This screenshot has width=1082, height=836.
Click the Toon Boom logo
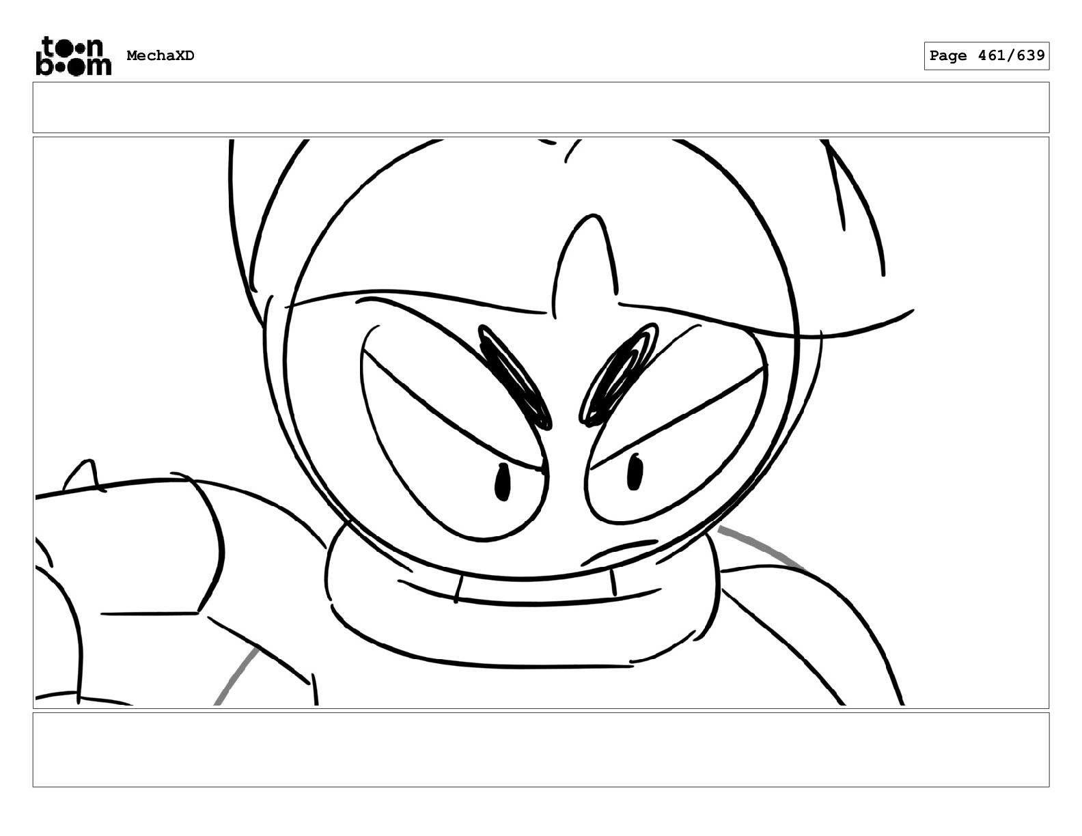click(x=73, y=55)
